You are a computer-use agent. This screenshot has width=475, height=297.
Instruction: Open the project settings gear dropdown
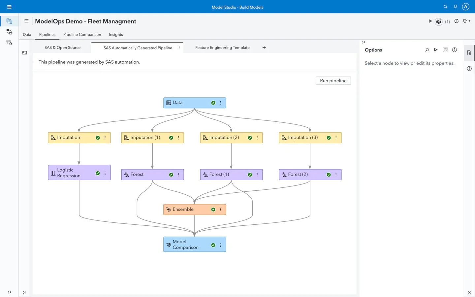pyautogui.click(x=466, y=21)
